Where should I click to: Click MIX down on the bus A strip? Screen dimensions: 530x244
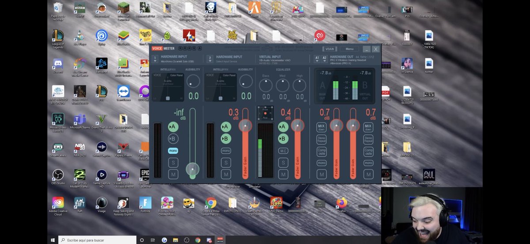(321, 127)
